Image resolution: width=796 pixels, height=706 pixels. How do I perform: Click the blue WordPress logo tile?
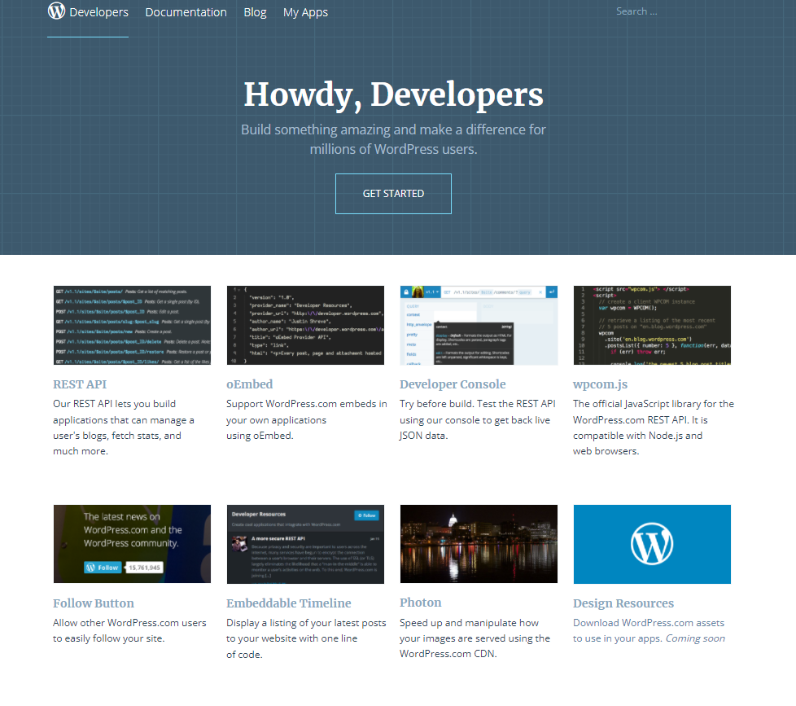coord(652,544)
